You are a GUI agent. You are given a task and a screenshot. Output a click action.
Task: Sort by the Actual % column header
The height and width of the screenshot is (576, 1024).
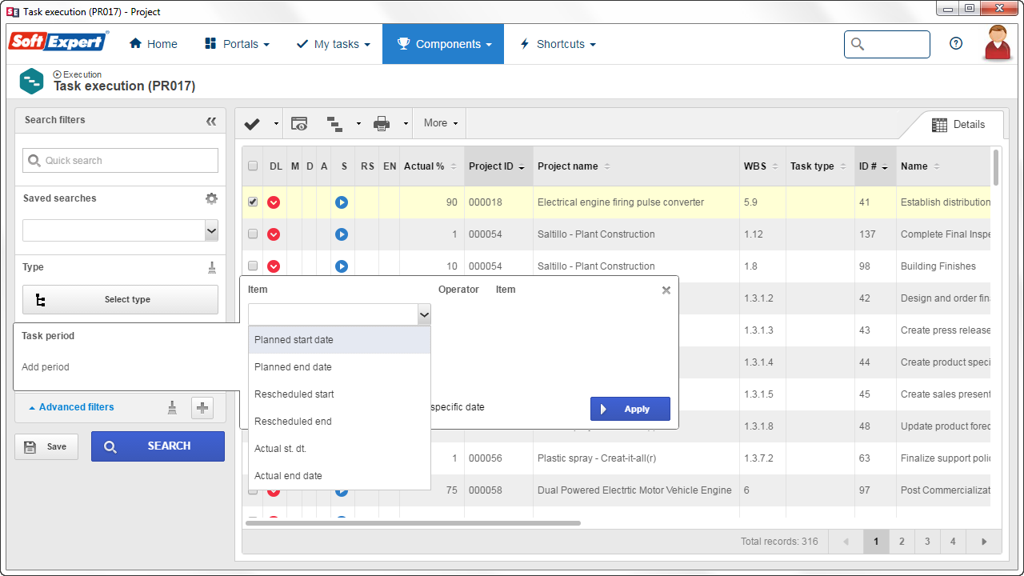point(432,166)
